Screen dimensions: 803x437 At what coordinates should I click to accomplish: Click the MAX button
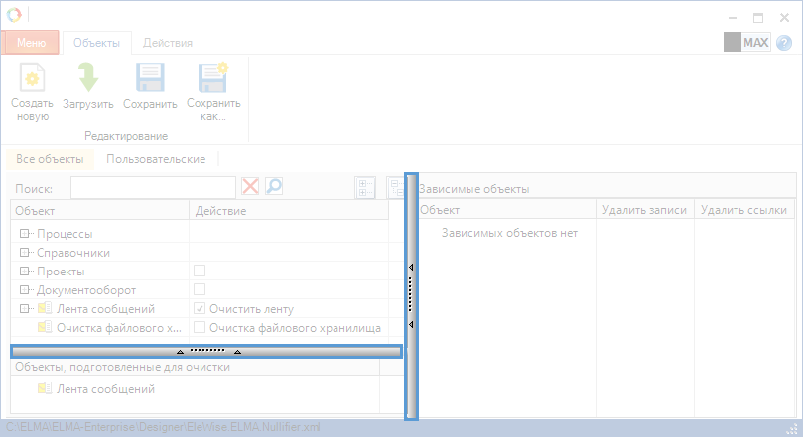tap(756, 43)
